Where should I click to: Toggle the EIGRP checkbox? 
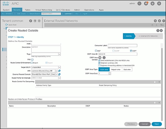click(113, 51)
